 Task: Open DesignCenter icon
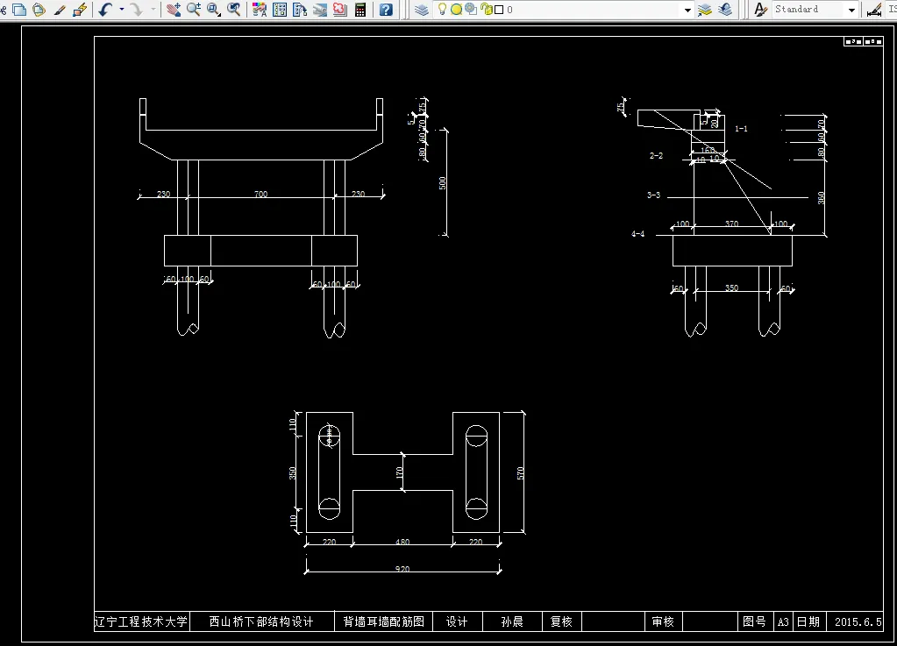click(280, 9)
